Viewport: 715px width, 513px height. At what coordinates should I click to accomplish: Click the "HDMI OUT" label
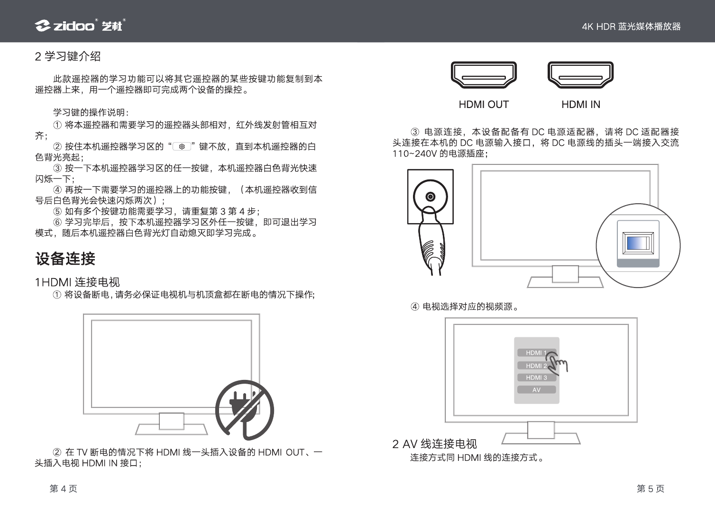[484, 105]
